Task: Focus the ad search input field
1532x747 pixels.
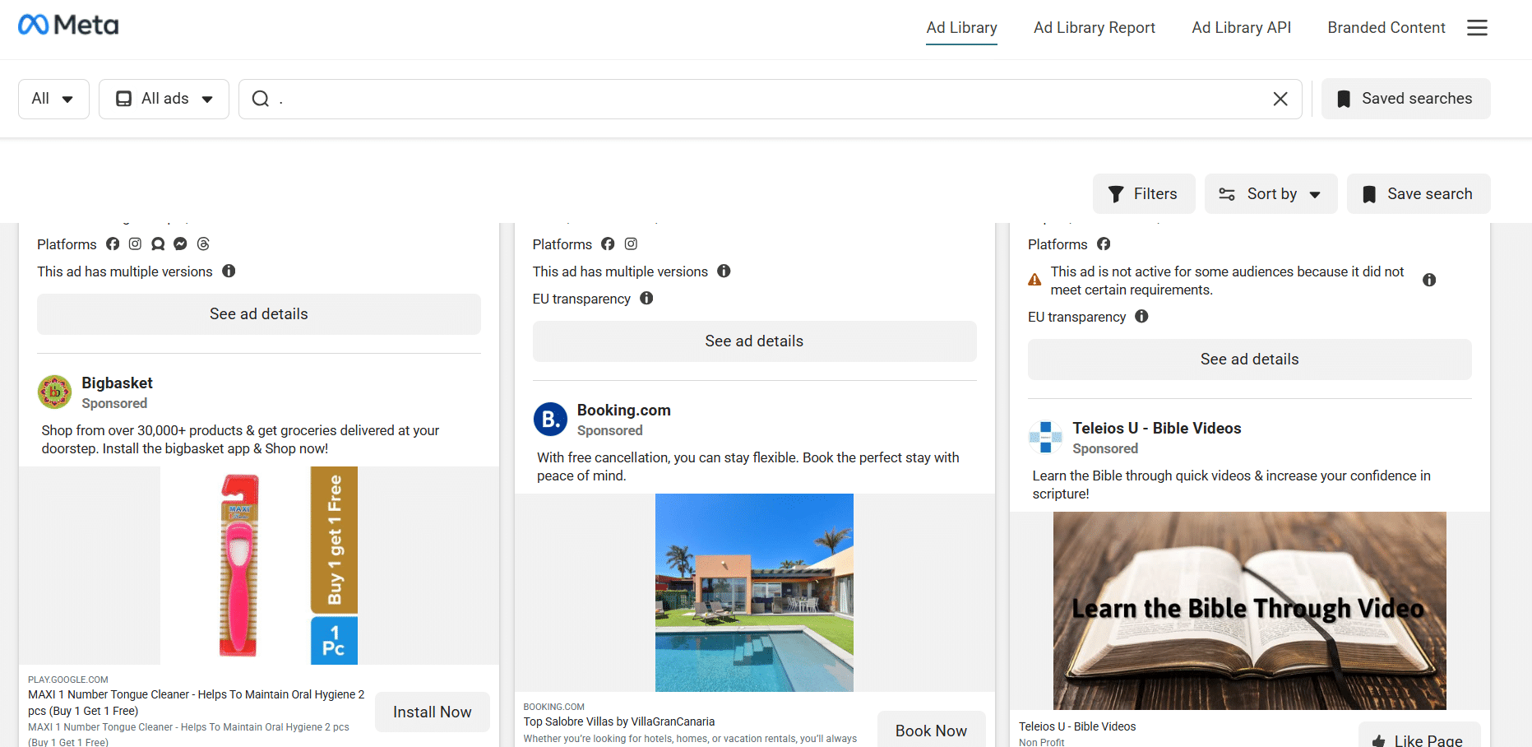Action: point(769,99)
